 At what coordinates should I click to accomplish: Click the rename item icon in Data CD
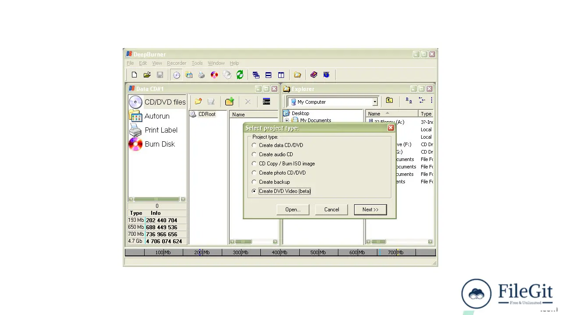tap(211, 101)
